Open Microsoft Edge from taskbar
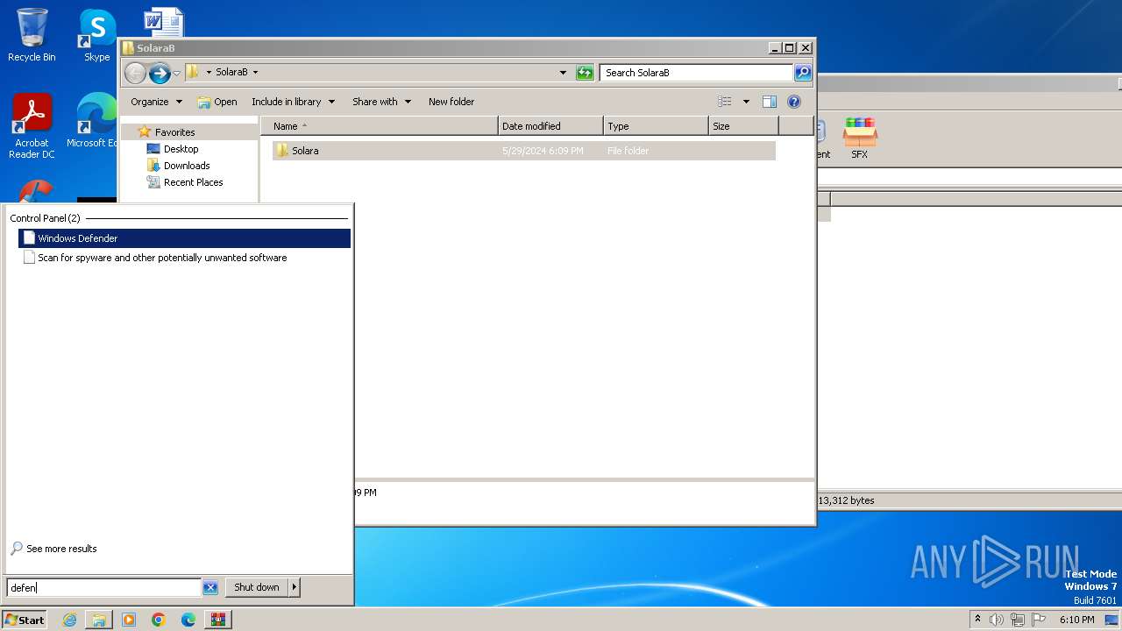The width and height of the screenshot is (1122, 631). [x=188, y=620]
